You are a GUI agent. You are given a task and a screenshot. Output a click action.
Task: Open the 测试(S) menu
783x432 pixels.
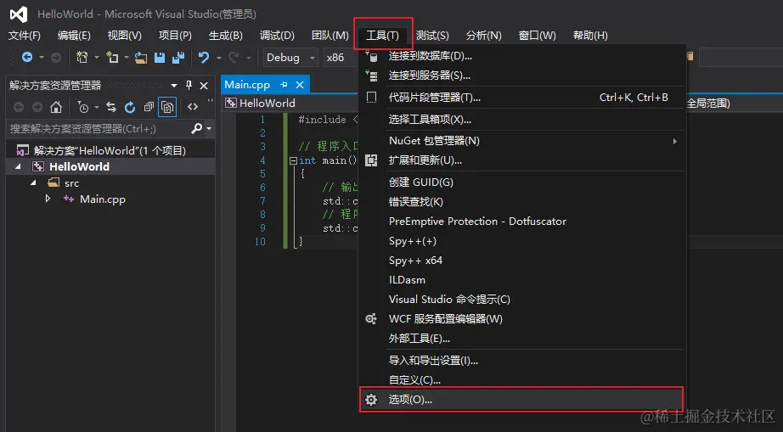(432, 36)
